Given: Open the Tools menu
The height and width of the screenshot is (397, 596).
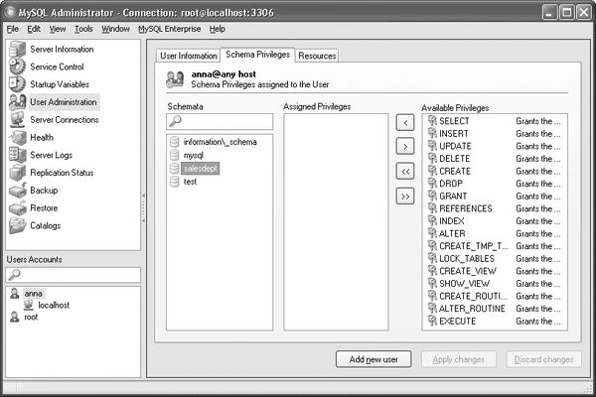Looking at the screenshot, I should (x=84, y=29).
